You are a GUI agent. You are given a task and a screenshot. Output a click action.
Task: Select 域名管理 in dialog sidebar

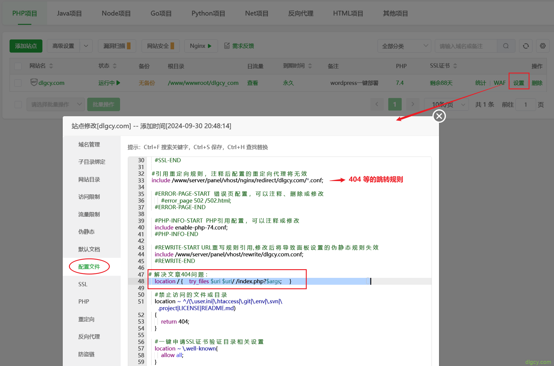click(x=89, y=145)
